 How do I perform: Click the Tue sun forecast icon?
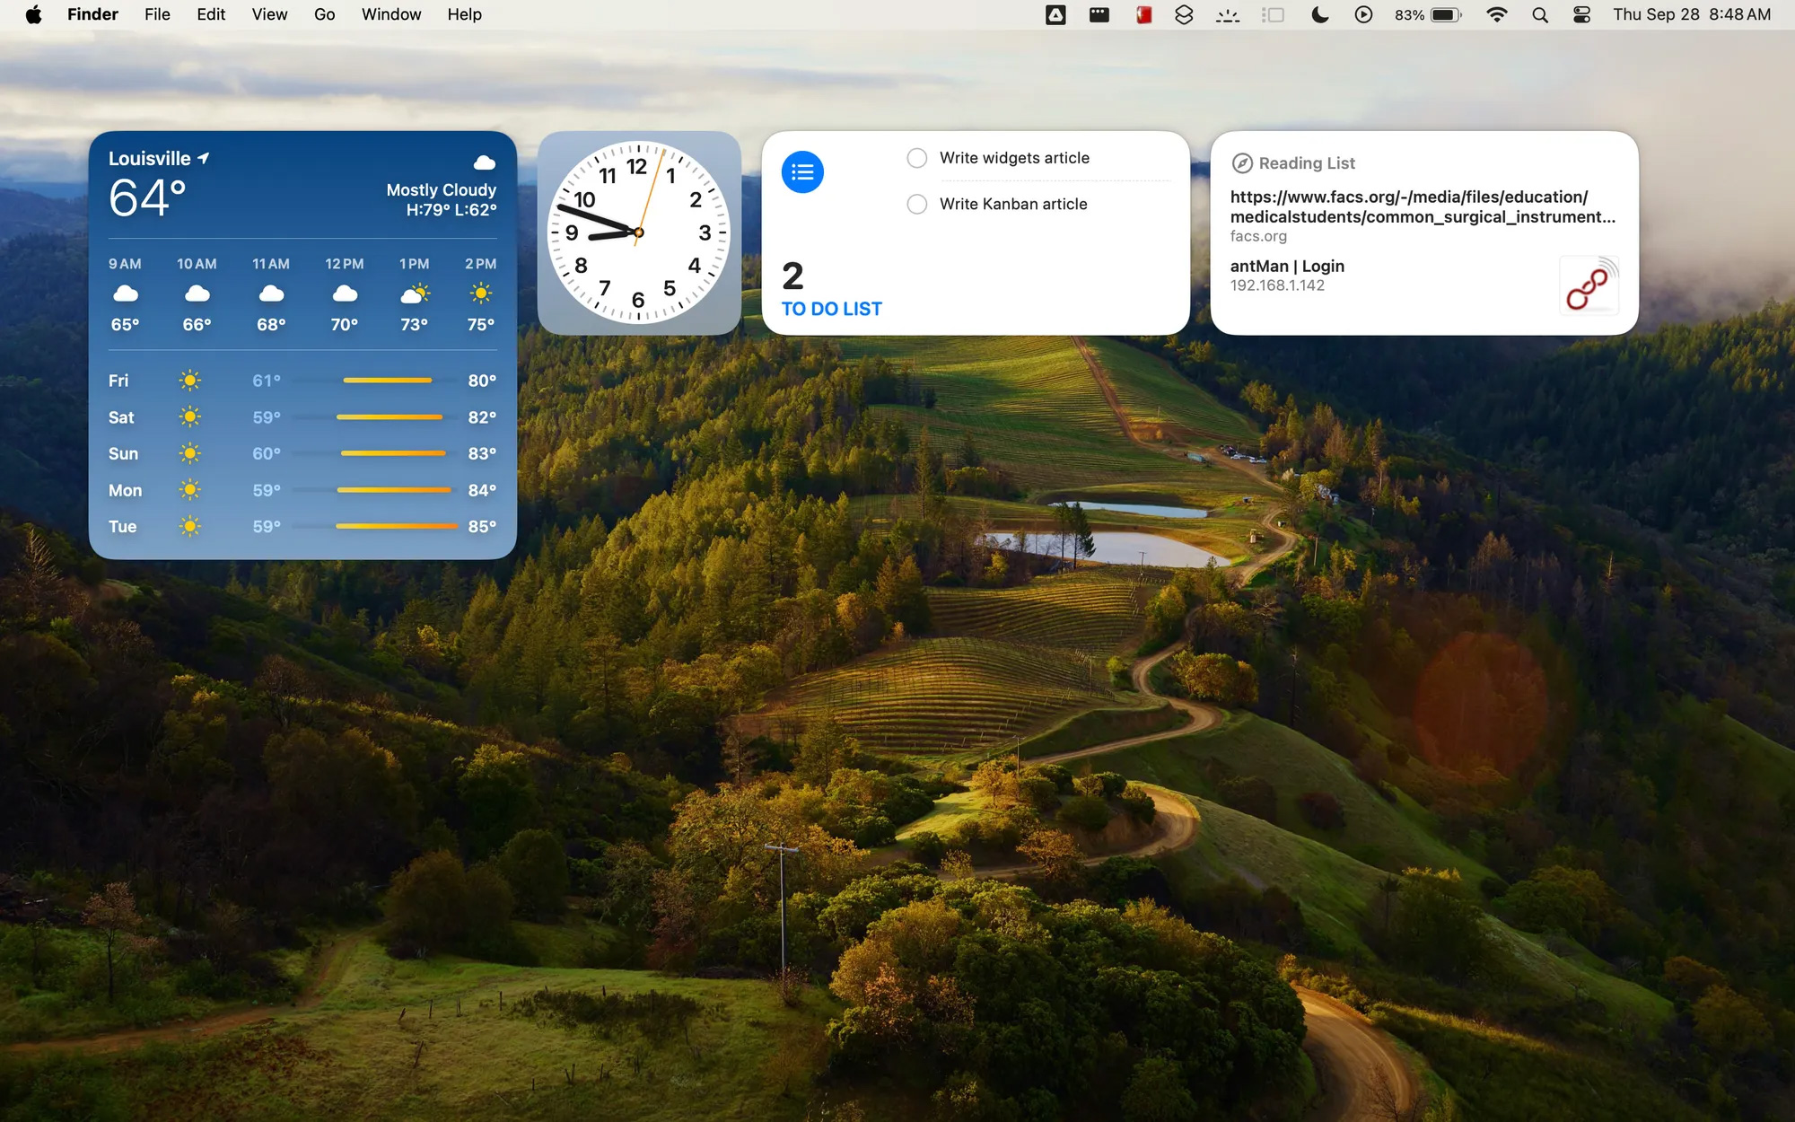pyautogui.click(x=189, y=526)
